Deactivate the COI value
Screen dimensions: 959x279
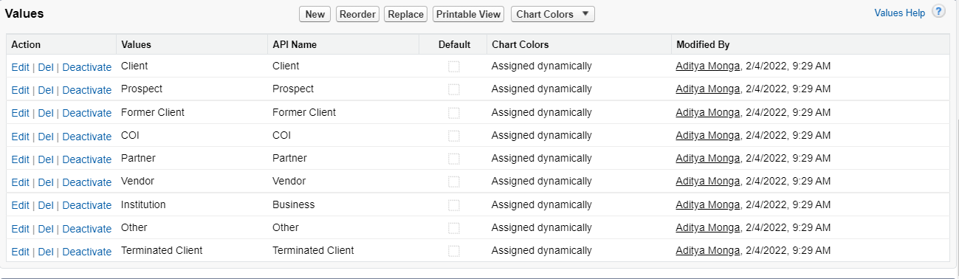87,137
